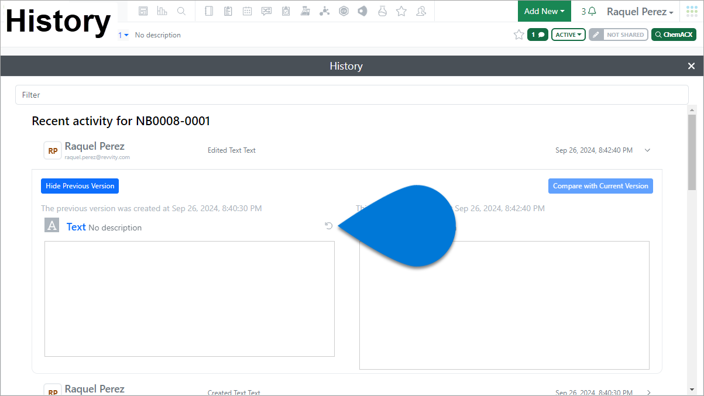The image size is (704, 396).
Task: Open the clipboard checkmark tasks icon
Action: [286, 11]
